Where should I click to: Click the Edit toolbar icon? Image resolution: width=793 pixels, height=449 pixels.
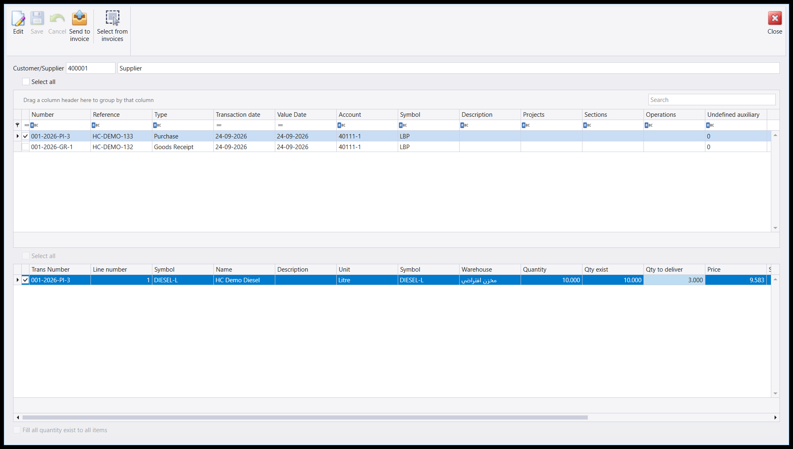[18, 18]
